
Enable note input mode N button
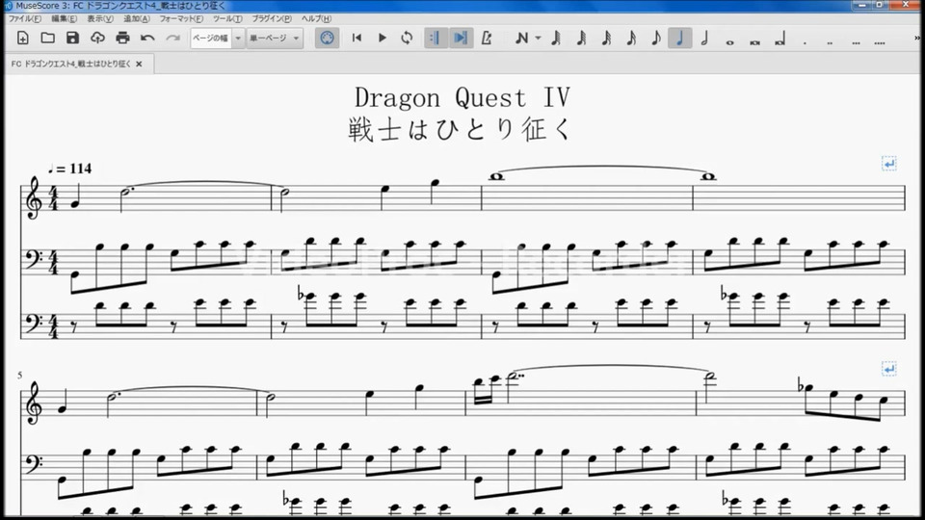(x=521, y=39)
